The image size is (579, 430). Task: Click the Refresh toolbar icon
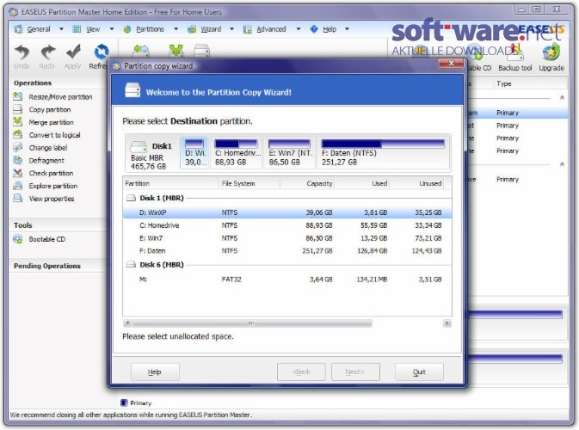101,52
